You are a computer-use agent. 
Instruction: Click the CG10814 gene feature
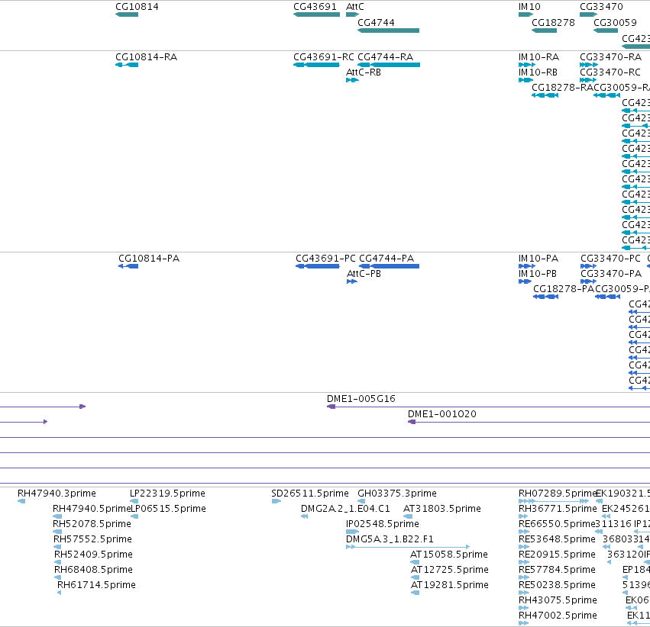click(127, 14)
